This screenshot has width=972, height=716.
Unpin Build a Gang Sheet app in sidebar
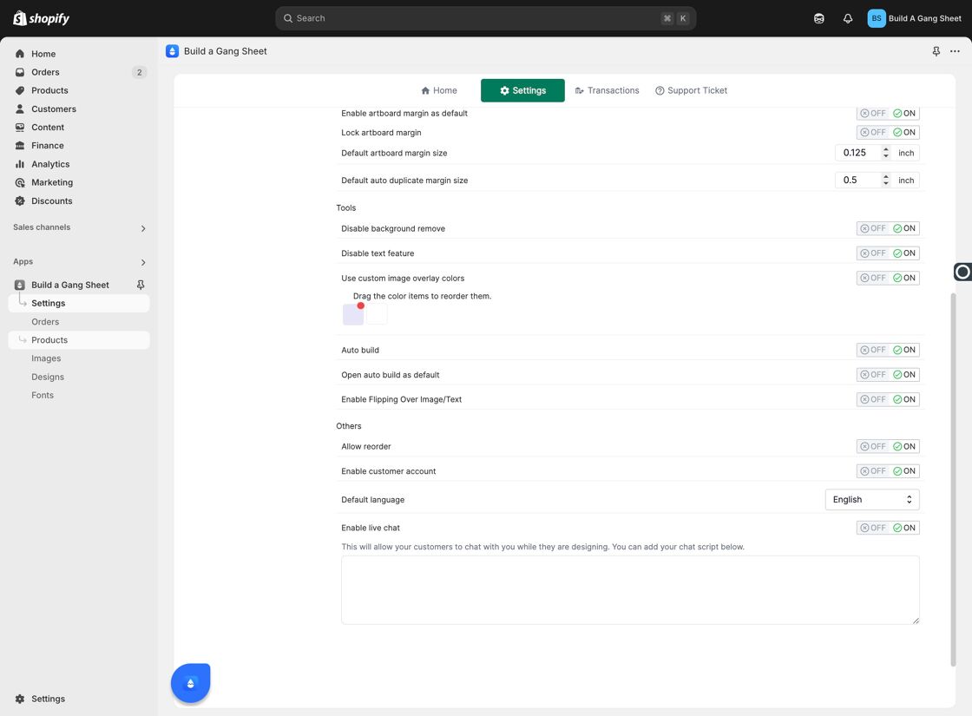pos(141,285)
